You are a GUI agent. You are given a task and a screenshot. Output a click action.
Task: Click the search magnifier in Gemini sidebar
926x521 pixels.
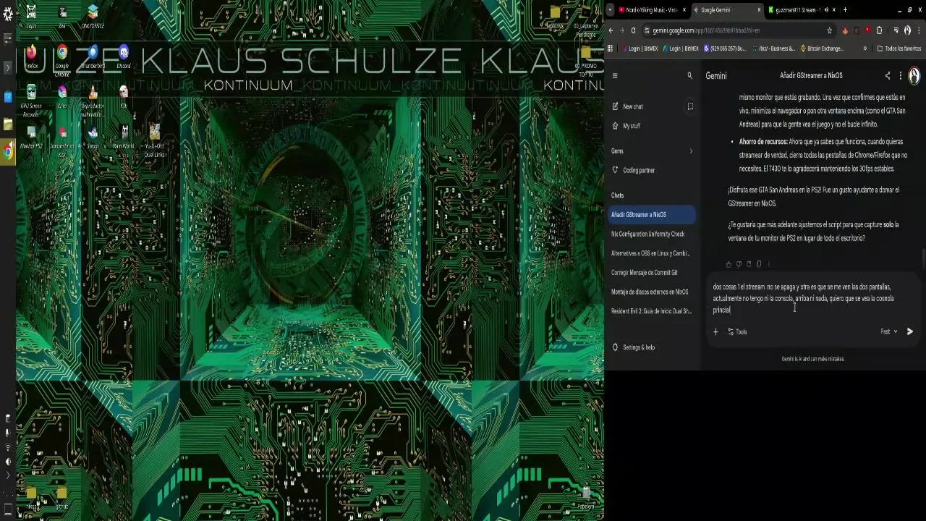689,75
